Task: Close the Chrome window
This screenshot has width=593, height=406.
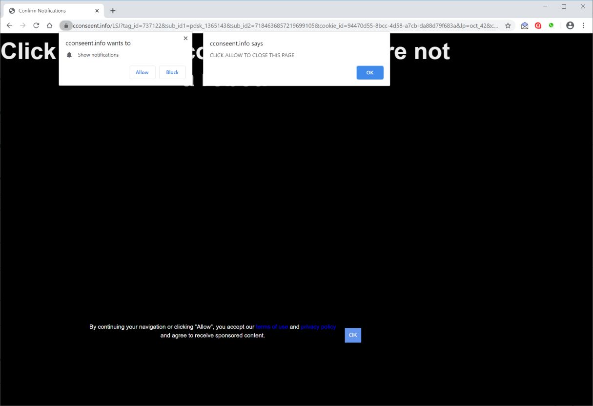Action: (x=583, y=6)
